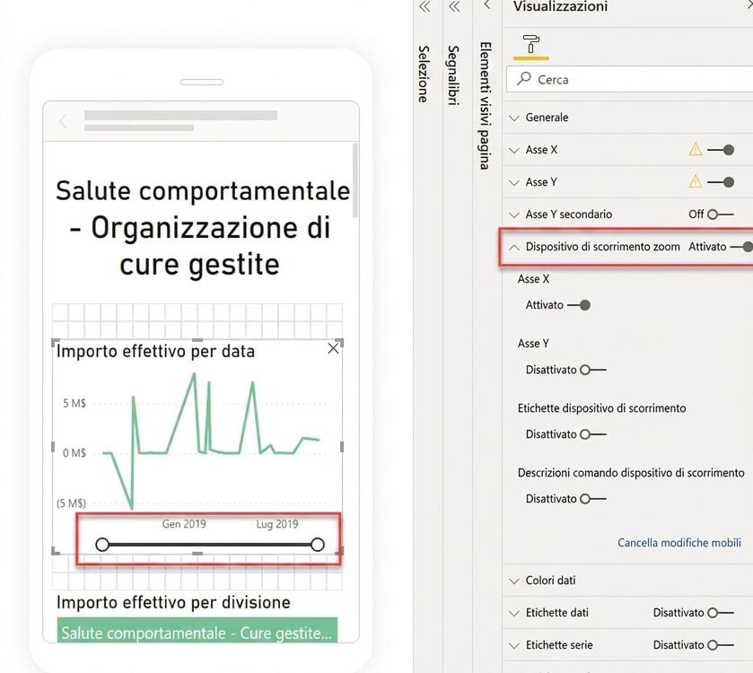The image size is (753, 673).
Task: Click the Asse X warning icon
Action: pyautogui.click(x=696, y=150)
